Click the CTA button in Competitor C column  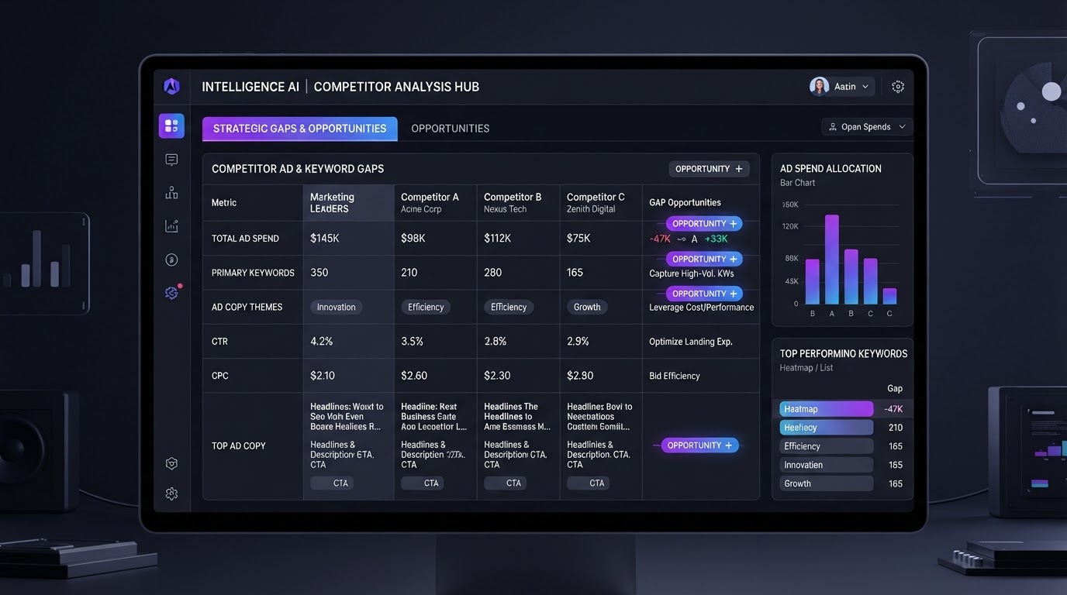tap(589, 483)
